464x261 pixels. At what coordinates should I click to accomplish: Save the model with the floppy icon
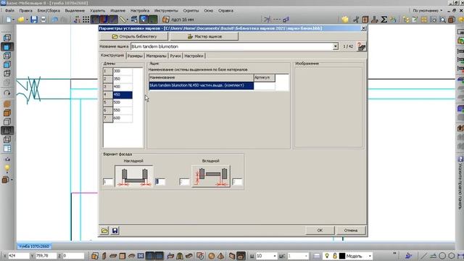point(34,20)
